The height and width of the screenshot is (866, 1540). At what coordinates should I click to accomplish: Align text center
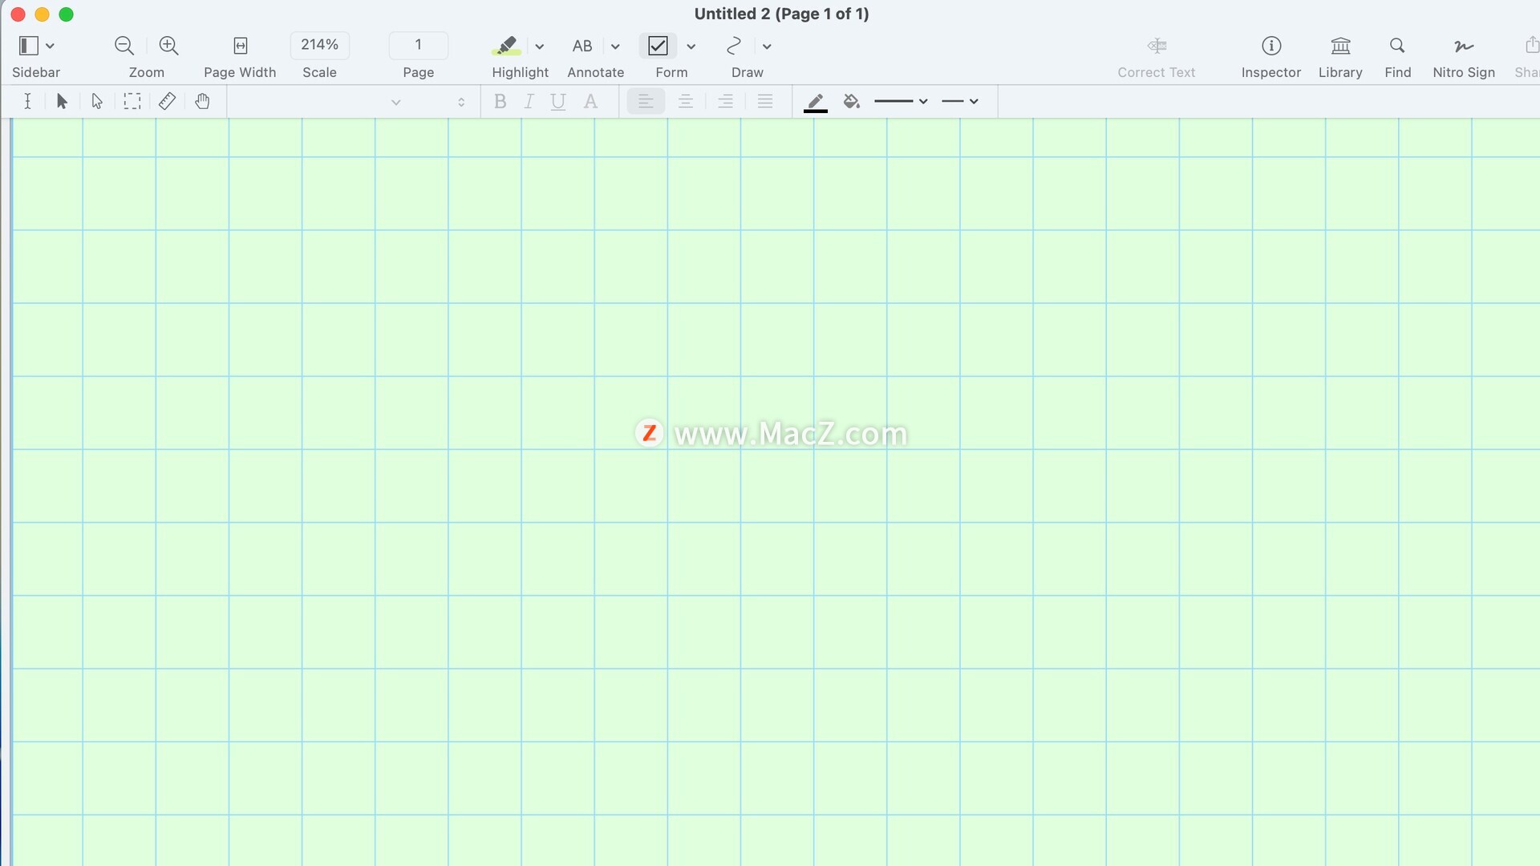[x=686, y=101]
